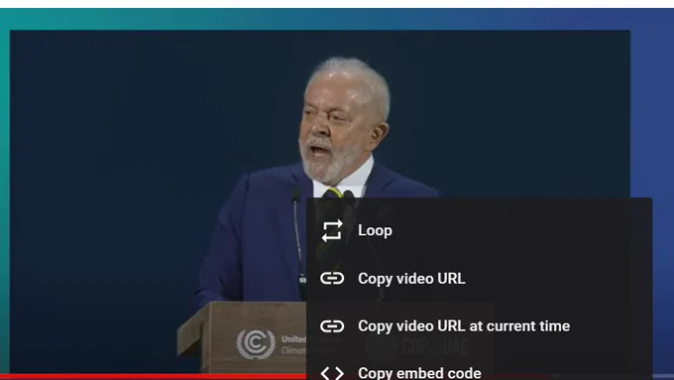
Task: Click link icon beside URL at current time
Action: 332,326
